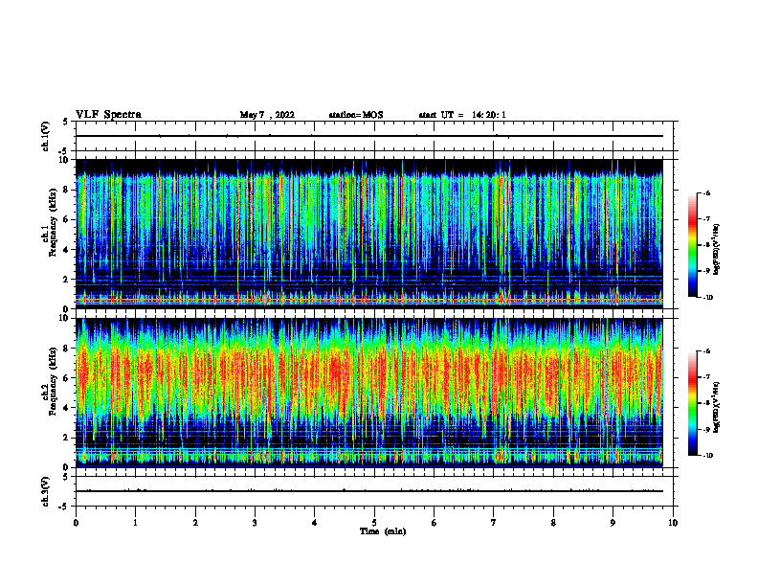Click time axis tick label "7"
758x586 pixels.
(494, 523)
